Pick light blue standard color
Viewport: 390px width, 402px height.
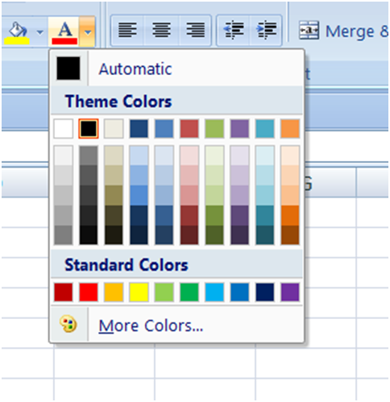(214, 292)
